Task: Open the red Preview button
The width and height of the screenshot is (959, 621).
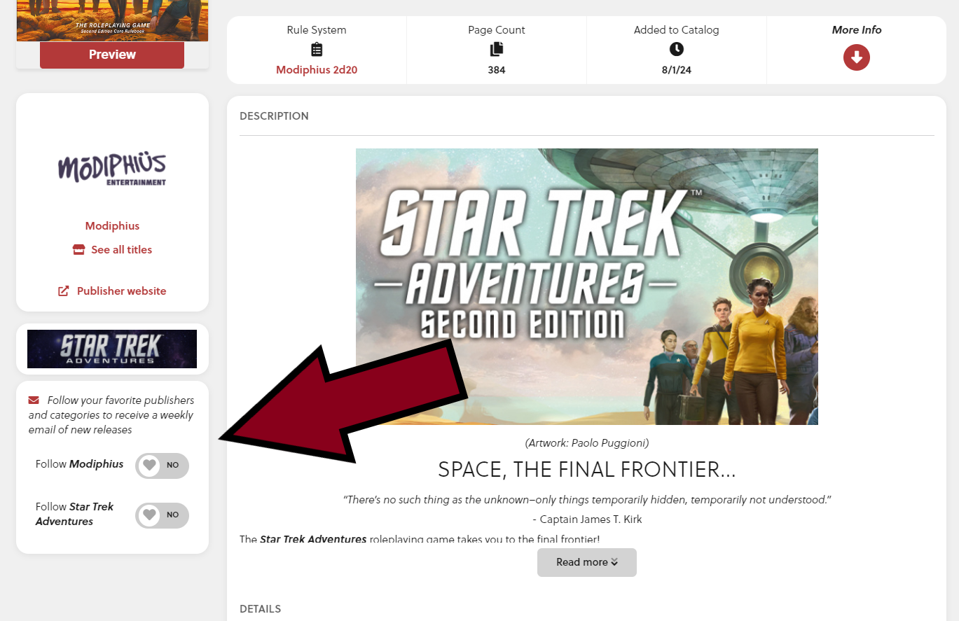Action: 112,55
